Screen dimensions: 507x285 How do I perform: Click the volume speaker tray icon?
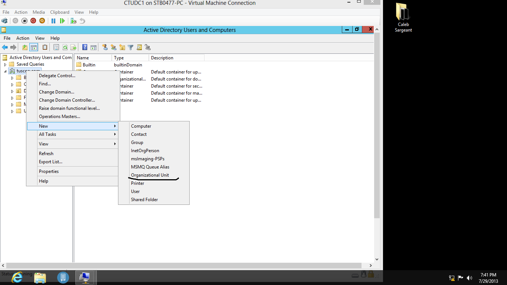[x=470, y=278]
